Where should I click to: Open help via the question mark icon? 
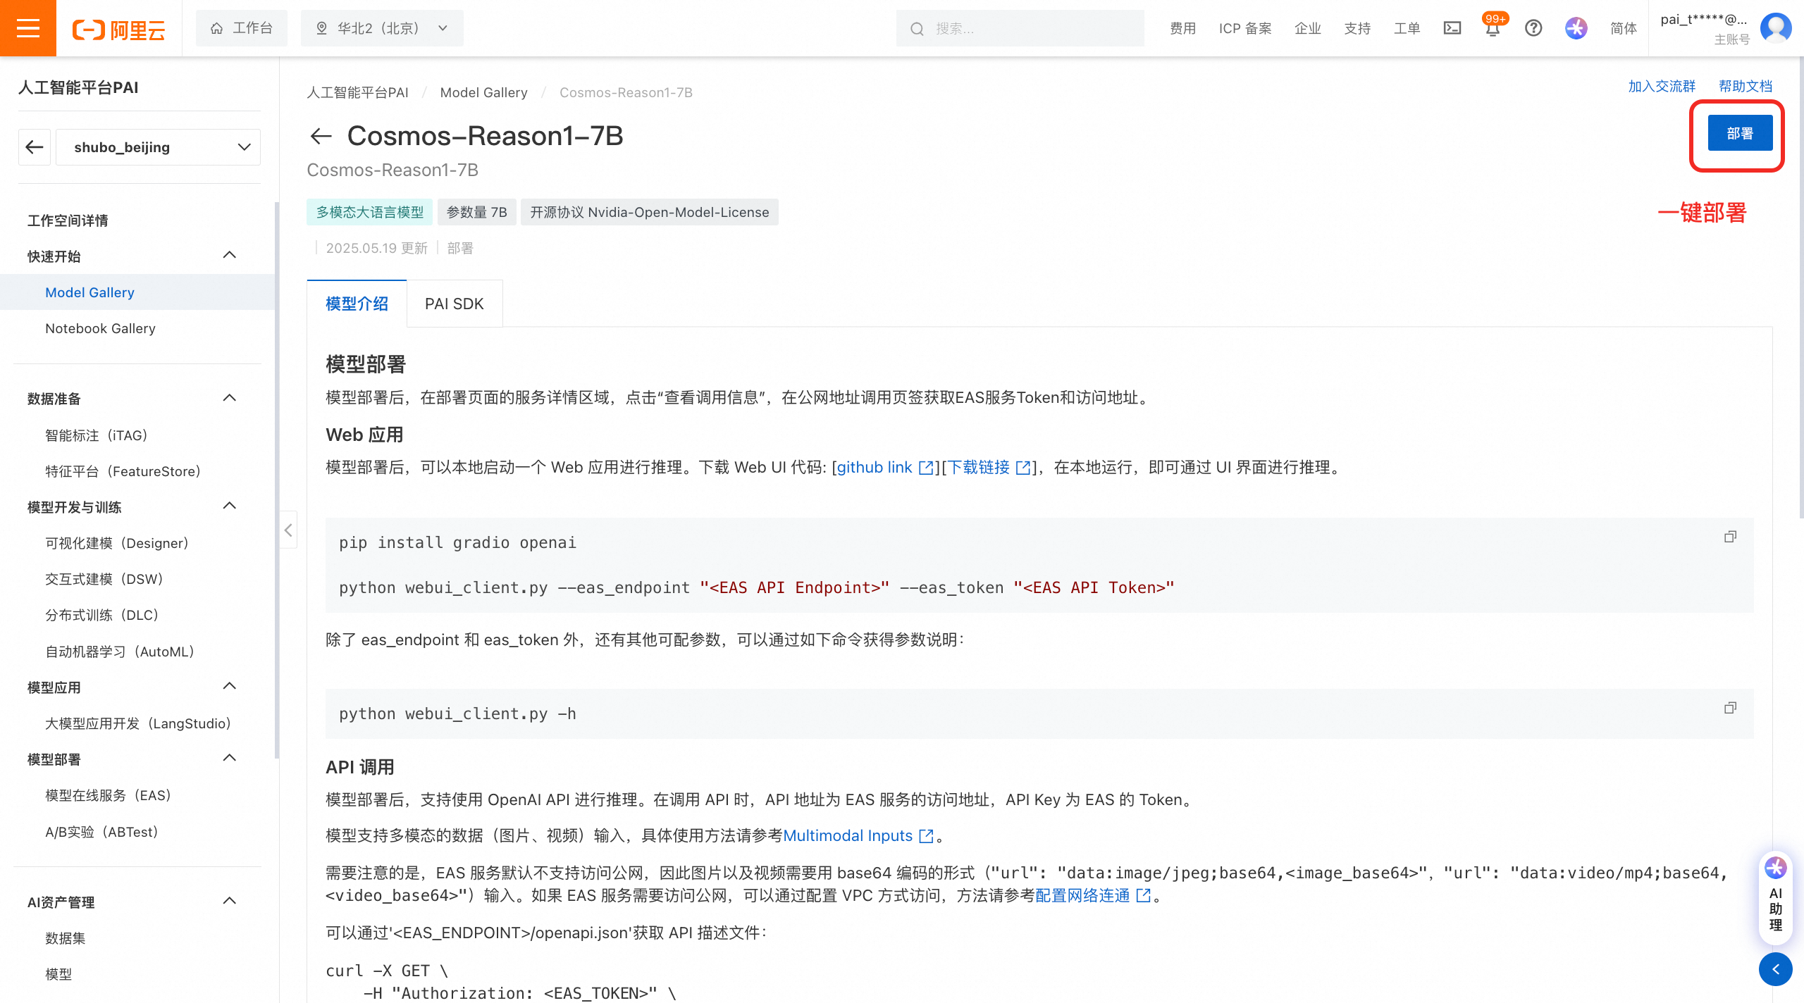tap(1534, 28)
